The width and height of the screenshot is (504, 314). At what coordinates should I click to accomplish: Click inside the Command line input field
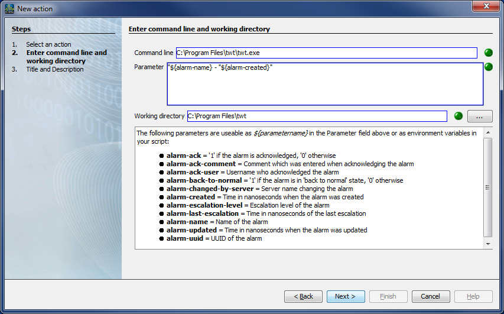[x=326, y=53]
